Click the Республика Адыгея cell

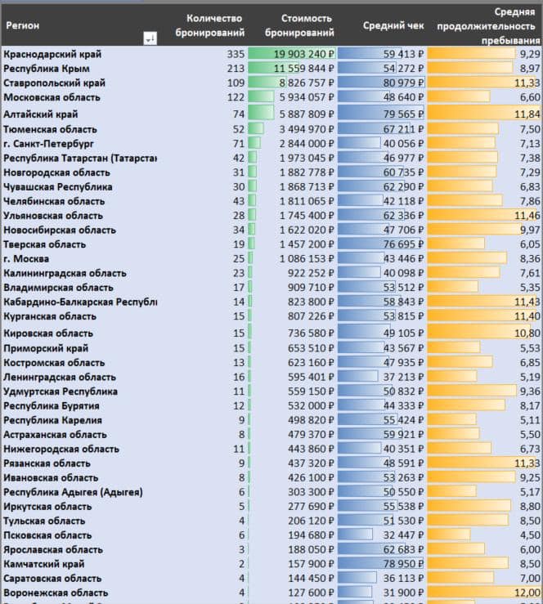(x=73, y=492)
